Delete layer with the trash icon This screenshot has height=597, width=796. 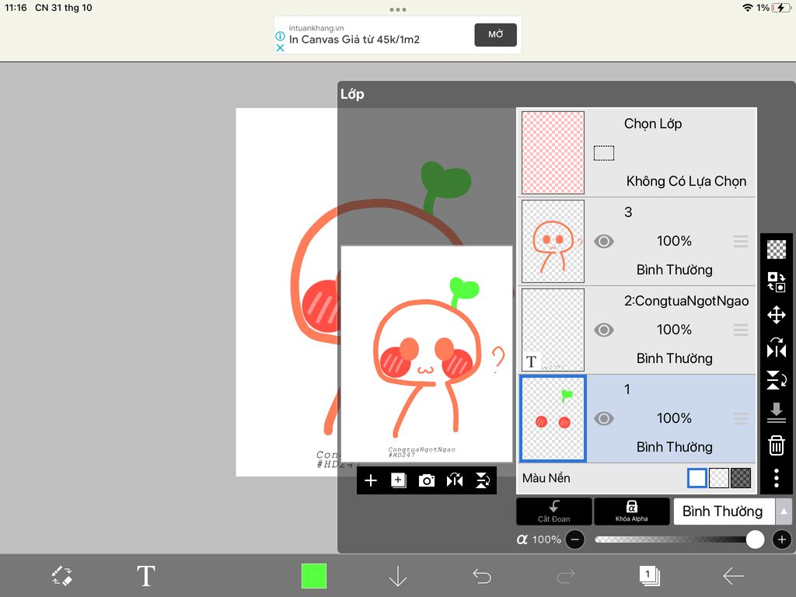pos(777,445)
